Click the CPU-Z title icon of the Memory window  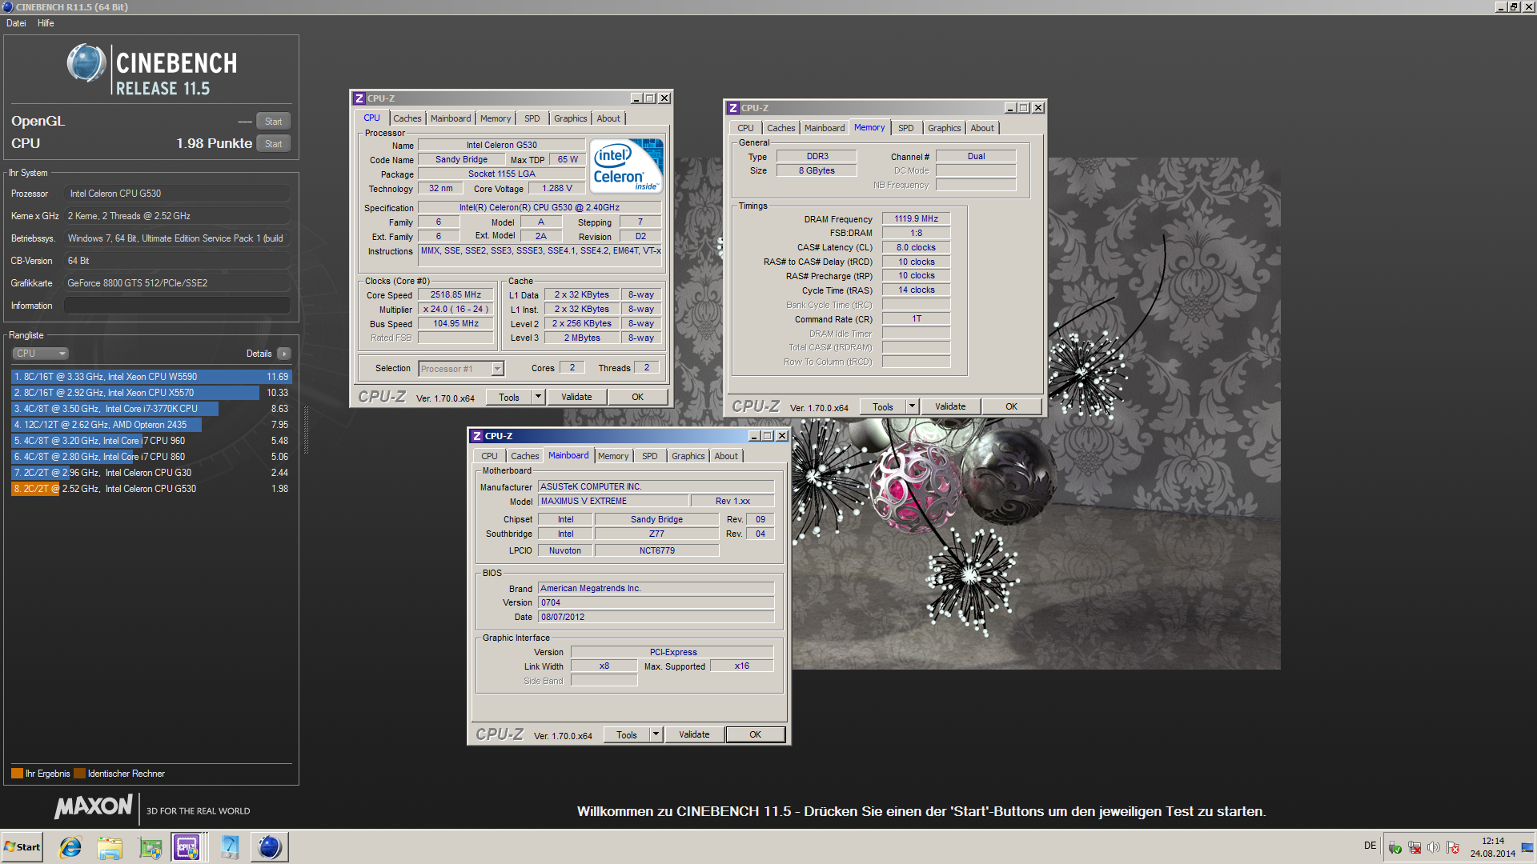(733, 108)
